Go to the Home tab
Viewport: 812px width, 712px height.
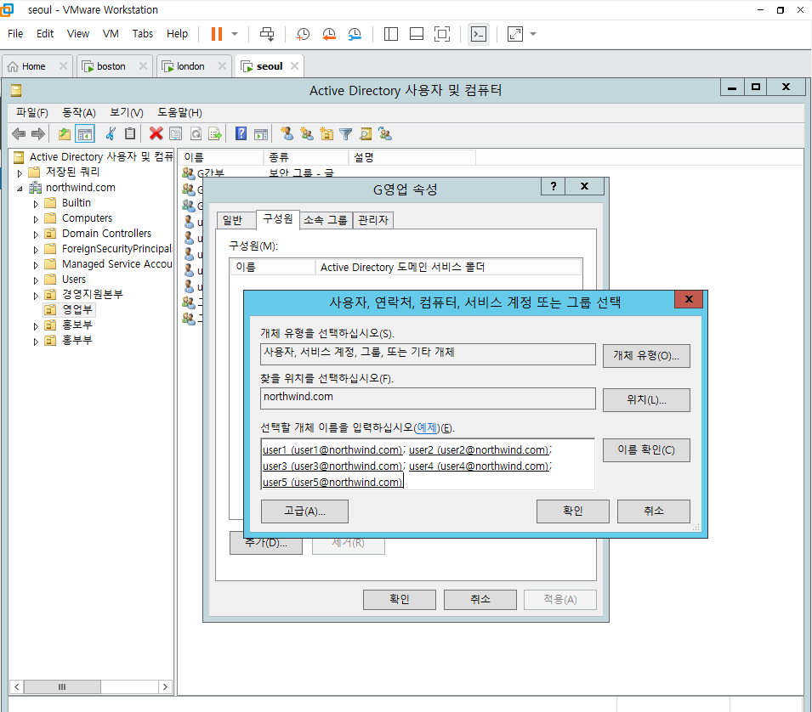coord(34,66)
